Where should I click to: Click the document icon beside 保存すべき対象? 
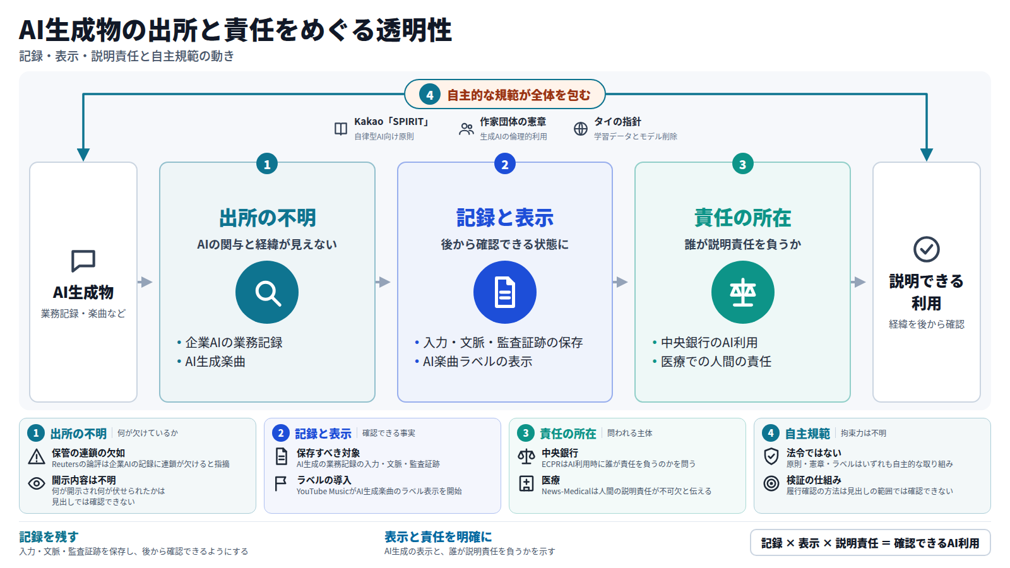click(282, 456)
